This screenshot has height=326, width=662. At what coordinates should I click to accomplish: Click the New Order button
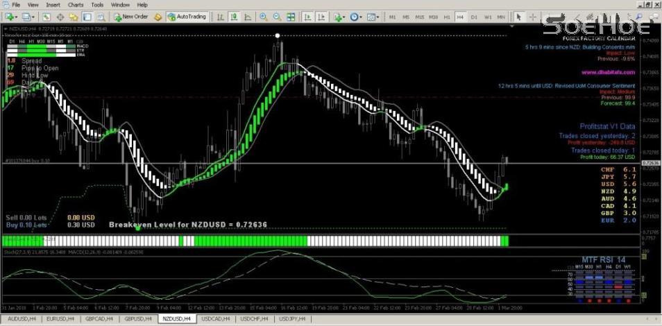coord(132,16)
